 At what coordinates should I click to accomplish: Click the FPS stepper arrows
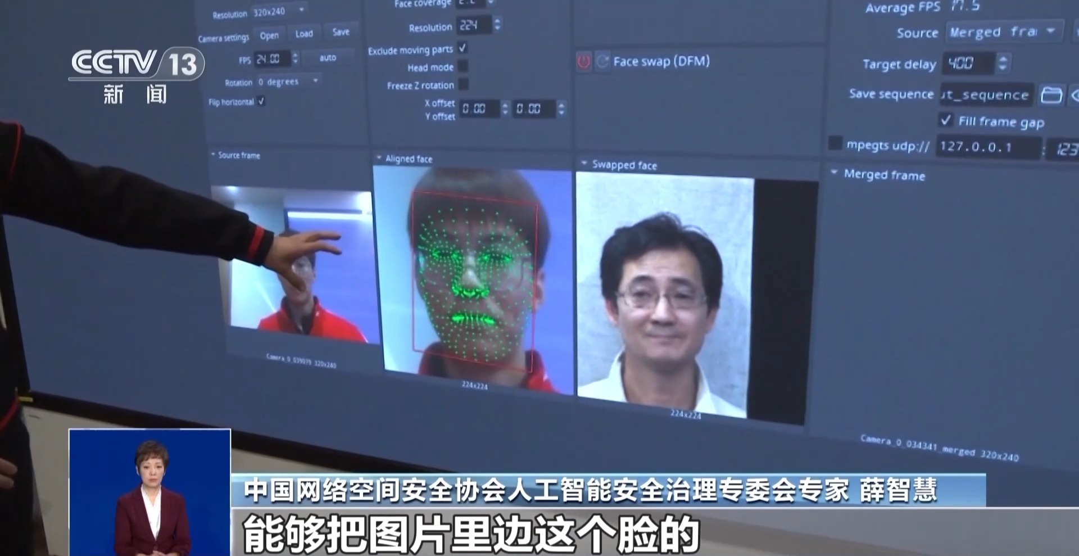point(295,58)
